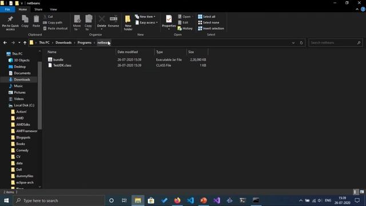The width and height of the screenshot is (366, 206).
Task: Collapse the ribbon with the chevron
Action: tap(357, 9)
